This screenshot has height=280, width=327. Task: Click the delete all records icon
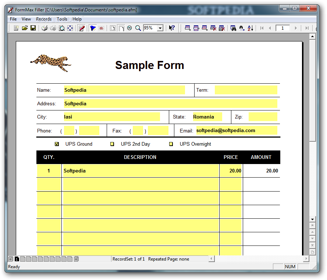(x=222, y=28)
